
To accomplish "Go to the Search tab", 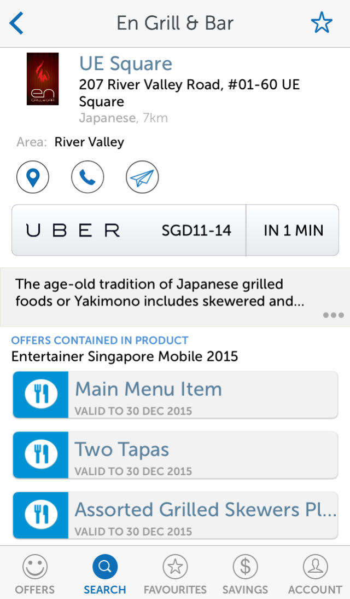I will tap(105, 574).
